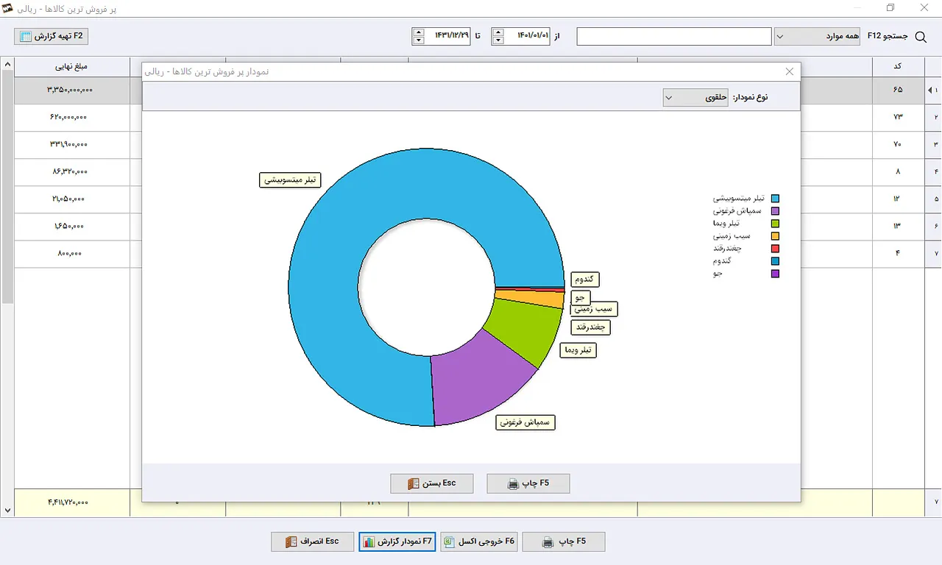Open the همه موارد search filter dropdown

pos(817,36)
